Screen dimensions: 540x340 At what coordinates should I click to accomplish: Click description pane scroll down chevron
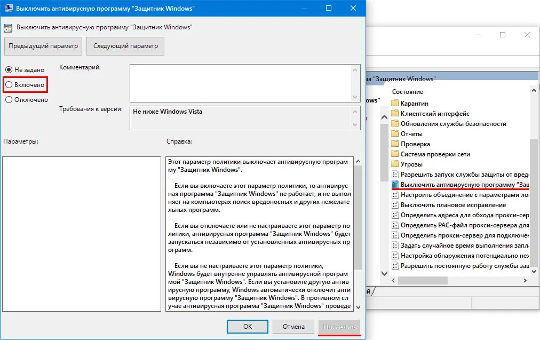point(384,273)
